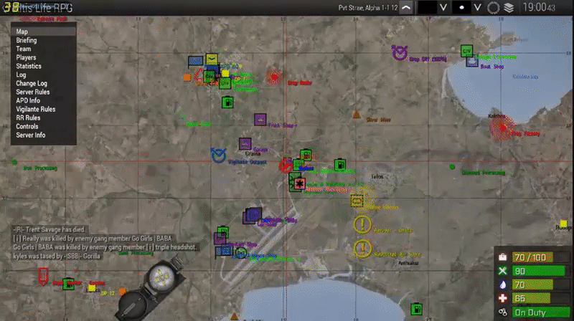
Task: Click the On Duty status indicator
Action: 540,312
